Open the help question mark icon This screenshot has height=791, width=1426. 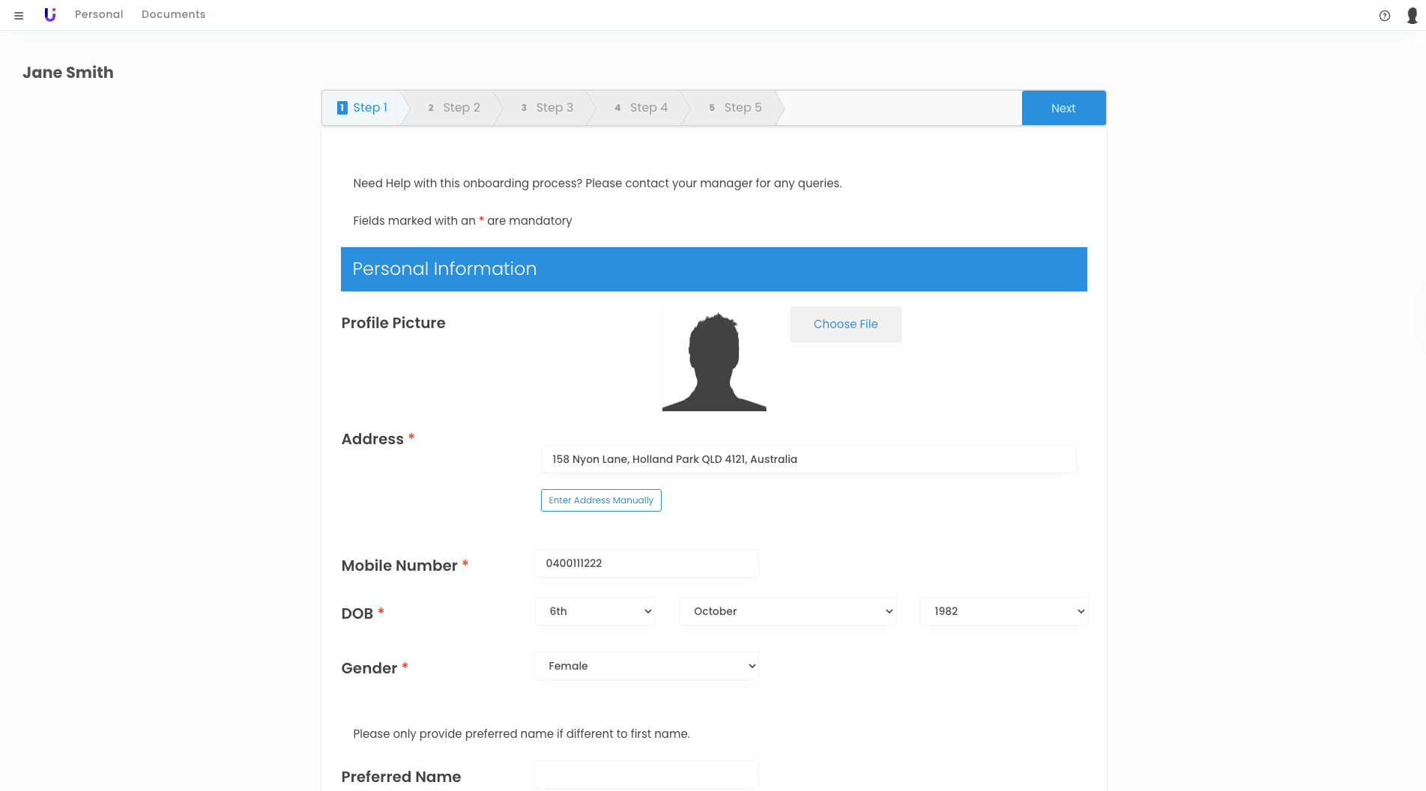[x=1385, y=16]
